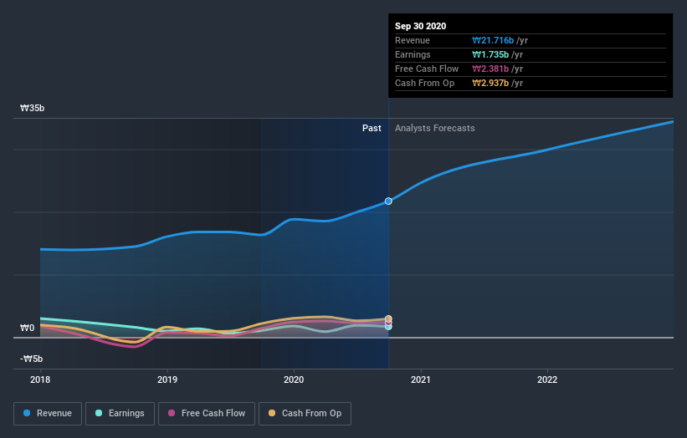Click the Cash From Op tooltip row label

[x=424, y=83]
